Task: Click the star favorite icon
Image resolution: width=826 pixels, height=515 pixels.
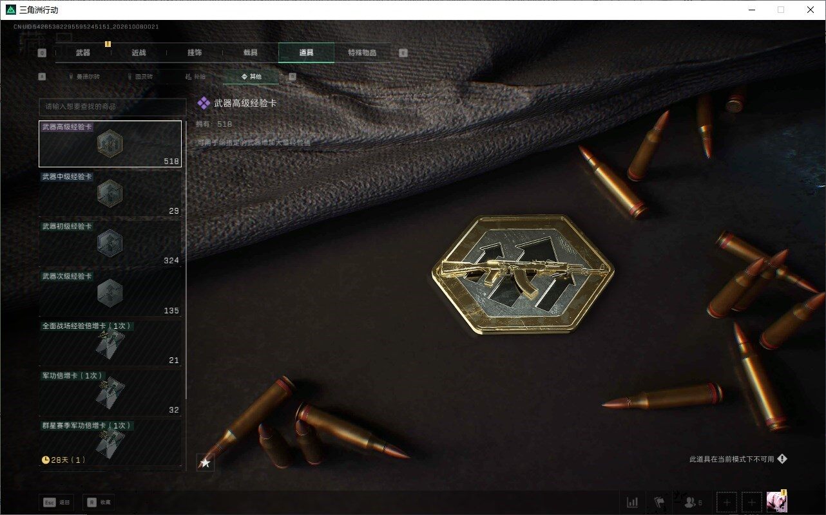Action: point(205,462)
